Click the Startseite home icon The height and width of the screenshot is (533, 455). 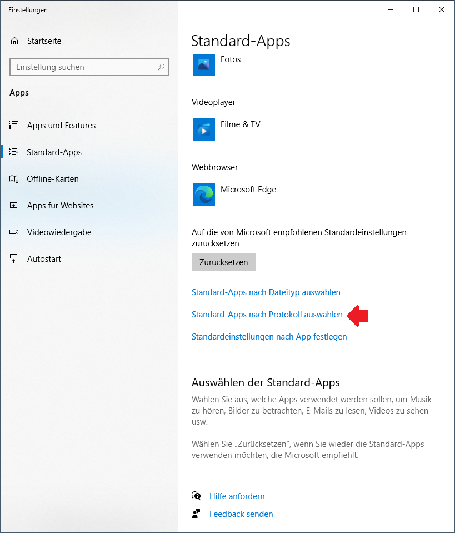(15, 41)
